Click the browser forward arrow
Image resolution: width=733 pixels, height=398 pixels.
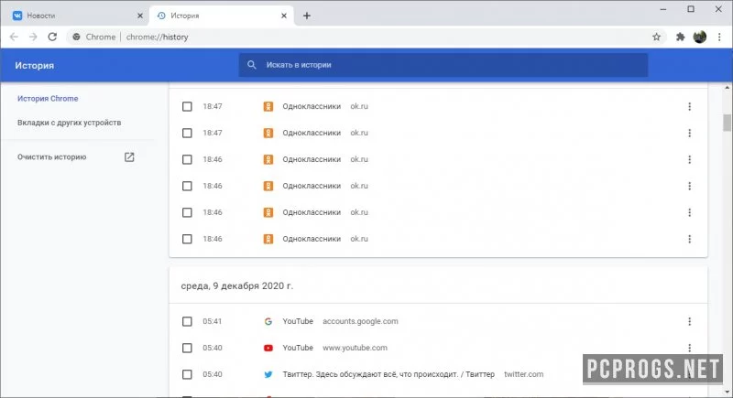coord(33,37)
